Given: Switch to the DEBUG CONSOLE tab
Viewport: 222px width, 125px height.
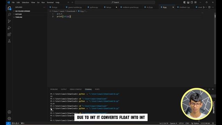Looking at the screenshot, I should click(76, 90).
